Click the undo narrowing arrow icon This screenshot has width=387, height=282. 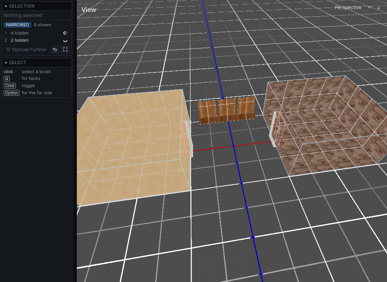[55, 50]
